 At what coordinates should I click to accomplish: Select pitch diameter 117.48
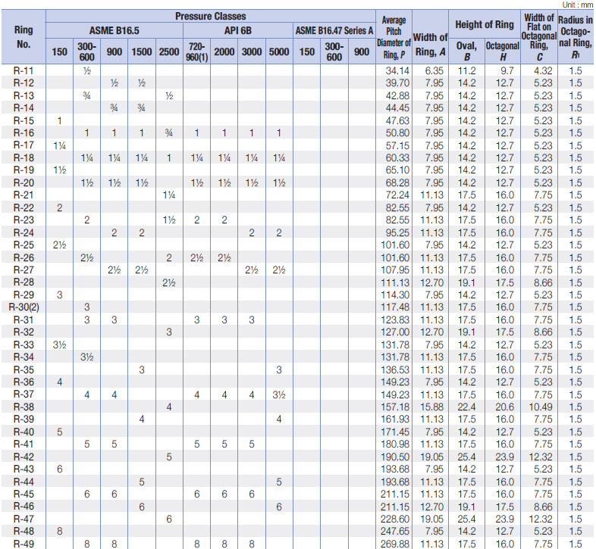[395, 307]
